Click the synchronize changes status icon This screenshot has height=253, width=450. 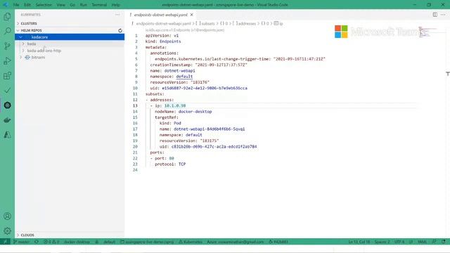[36, 242]
